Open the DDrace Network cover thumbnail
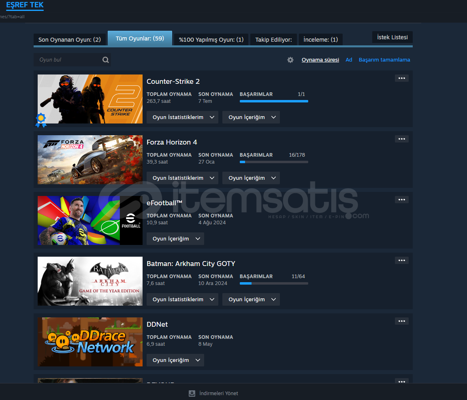 tap(90, 342)
